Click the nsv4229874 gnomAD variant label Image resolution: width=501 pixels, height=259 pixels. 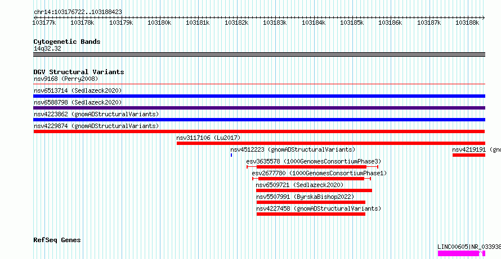tap(96, 126)
